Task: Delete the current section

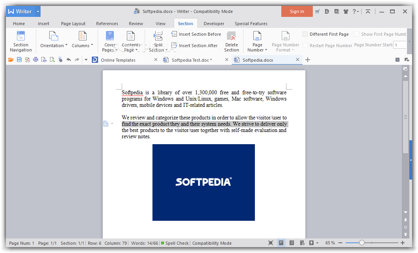Action: point(231,41)
